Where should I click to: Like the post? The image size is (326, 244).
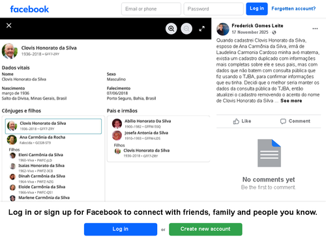242,121
